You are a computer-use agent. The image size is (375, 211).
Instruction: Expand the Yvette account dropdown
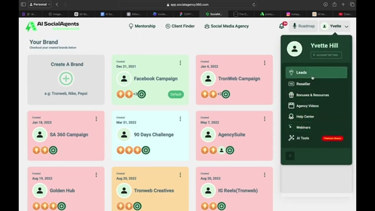(335, 26)
